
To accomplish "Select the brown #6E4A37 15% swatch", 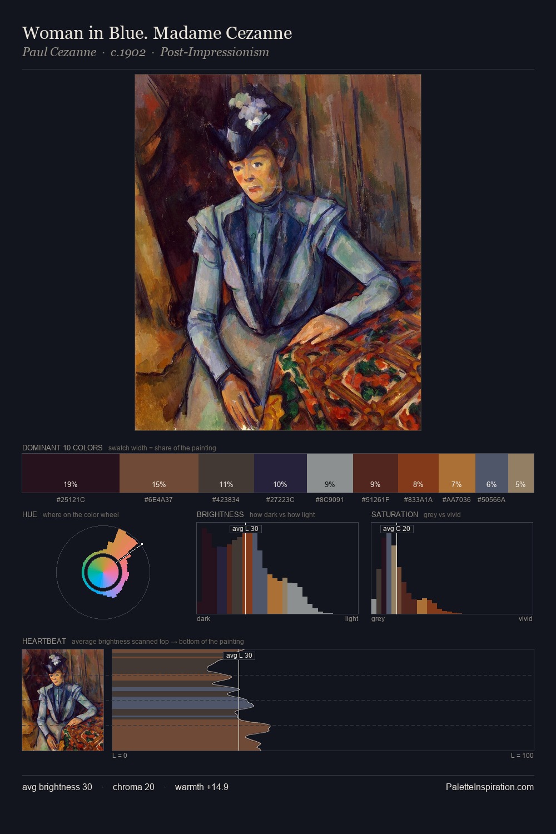I will [159, 473].
